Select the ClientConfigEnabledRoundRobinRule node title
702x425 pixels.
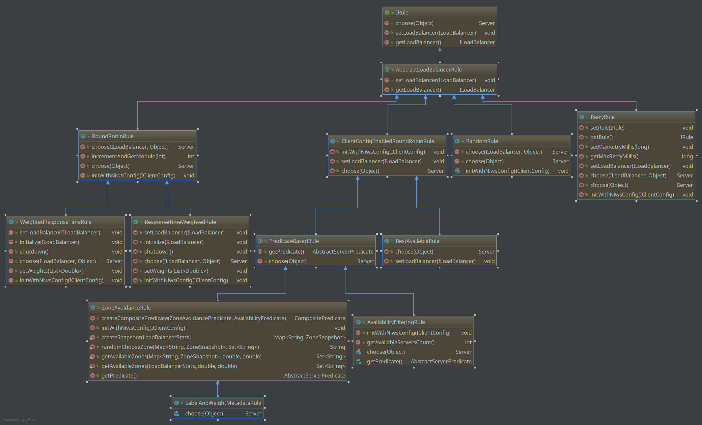coord(388,141)
